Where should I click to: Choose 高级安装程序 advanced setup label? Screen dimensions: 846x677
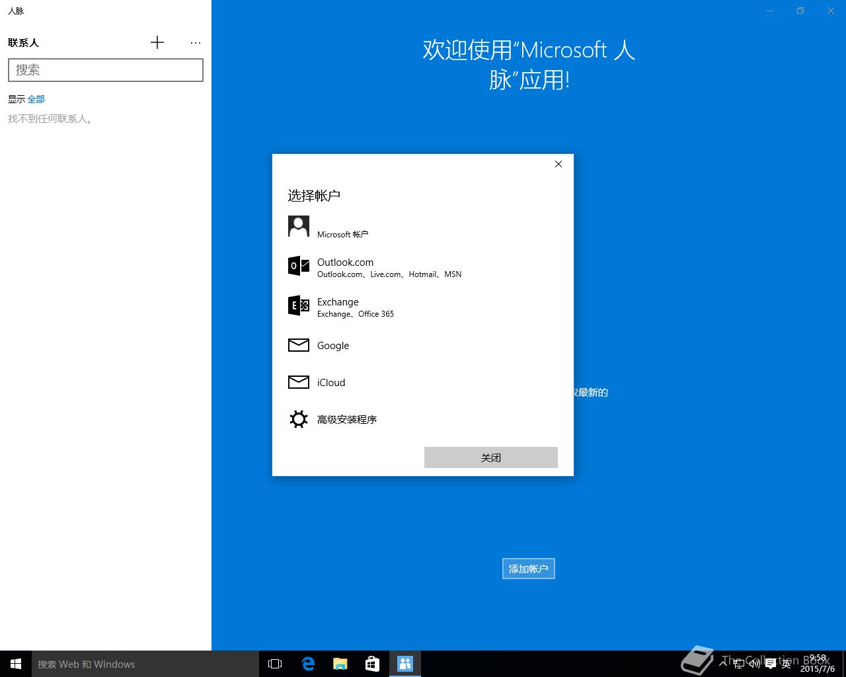tap(347, 420)
